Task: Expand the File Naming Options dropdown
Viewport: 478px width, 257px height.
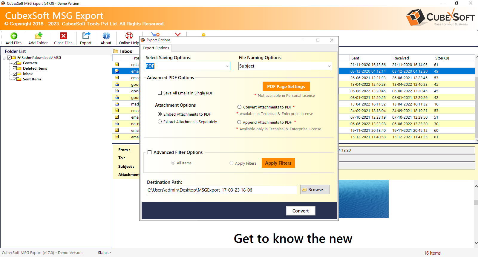Action: click(x=329, y=66)
